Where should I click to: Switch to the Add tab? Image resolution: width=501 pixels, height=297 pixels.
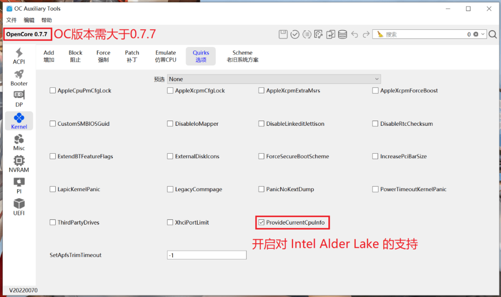(x=49, y=56)
